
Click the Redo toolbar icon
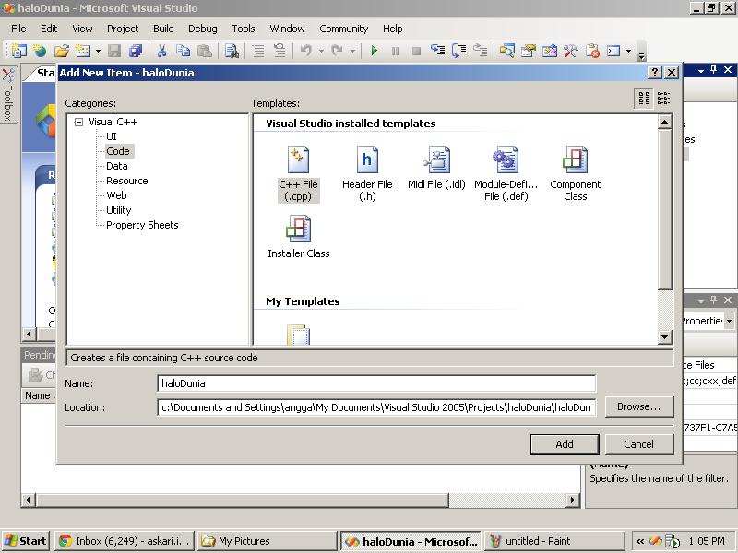click(337, 51)
